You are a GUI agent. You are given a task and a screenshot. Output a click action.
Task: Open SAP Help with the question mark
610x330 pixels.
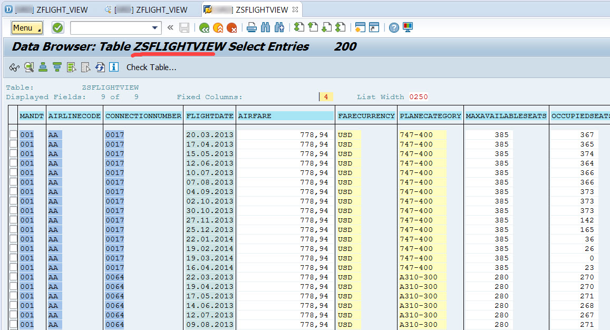point(394,27)
